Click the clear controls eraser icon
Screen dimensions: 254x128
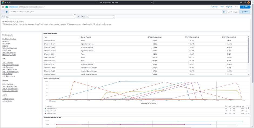[x=75, y=15]
